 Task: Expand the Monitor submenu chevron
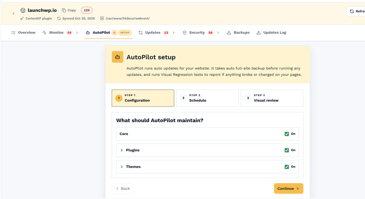(x=77, y=32)
